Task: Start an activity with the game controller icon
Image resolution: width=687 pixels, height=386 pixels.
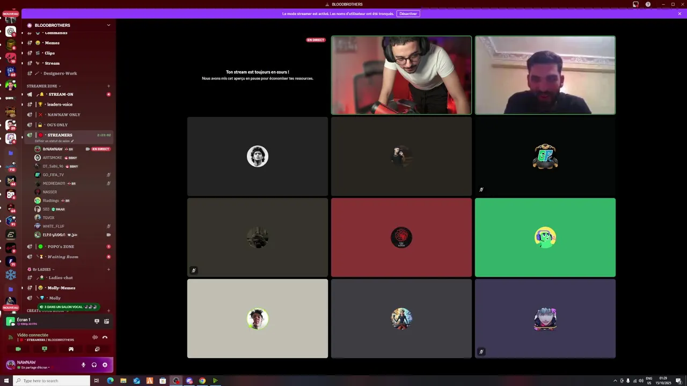Action: tap(71, 349)
